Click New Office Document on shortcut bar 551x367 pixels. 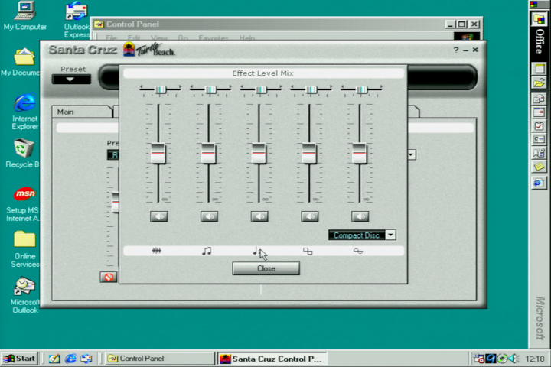(x=539, y=69)
